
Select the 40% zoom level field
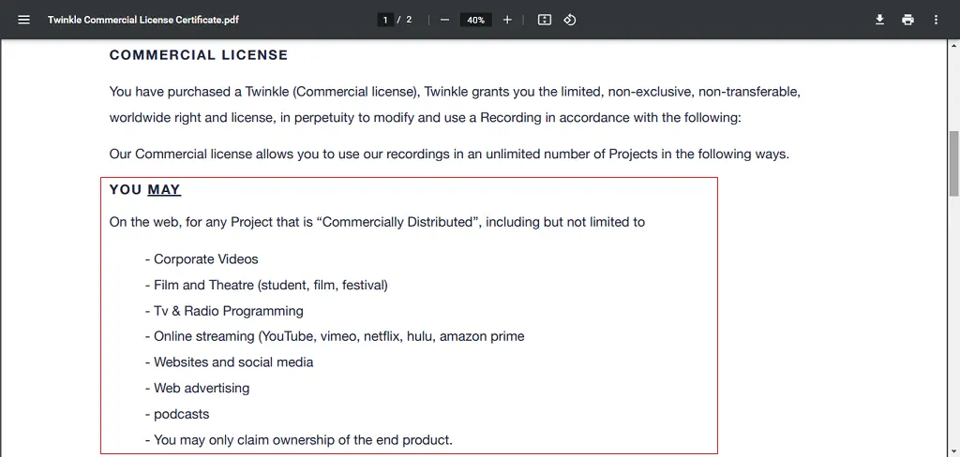(x=475, y=20)
